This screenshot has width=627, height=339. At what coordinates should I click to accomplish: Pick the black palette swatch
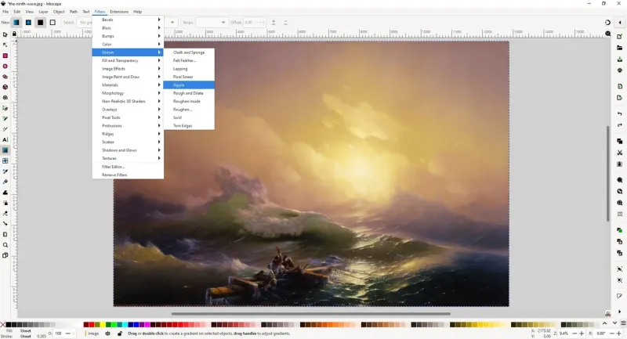[9, 325]
